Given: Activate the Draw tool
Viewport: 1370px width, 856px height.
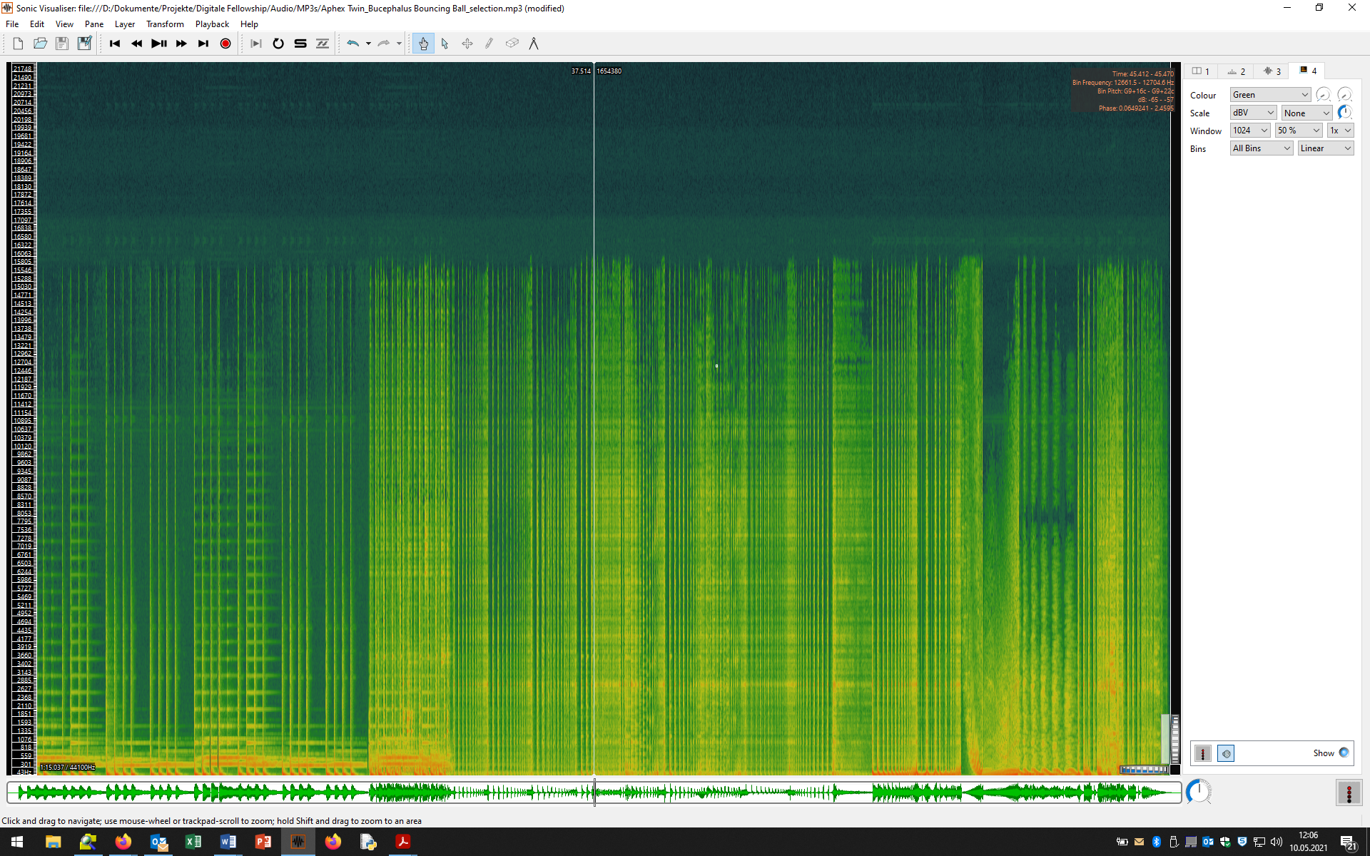Looking at the screenshot, I should [x=489, y=44].
